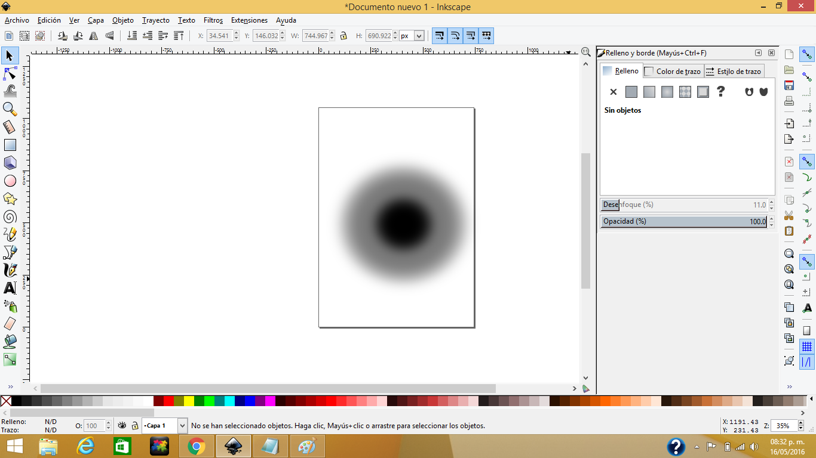The image size is (816, 458).
Task: Toggle the width/height lock padlock
Action: point(343,35)
